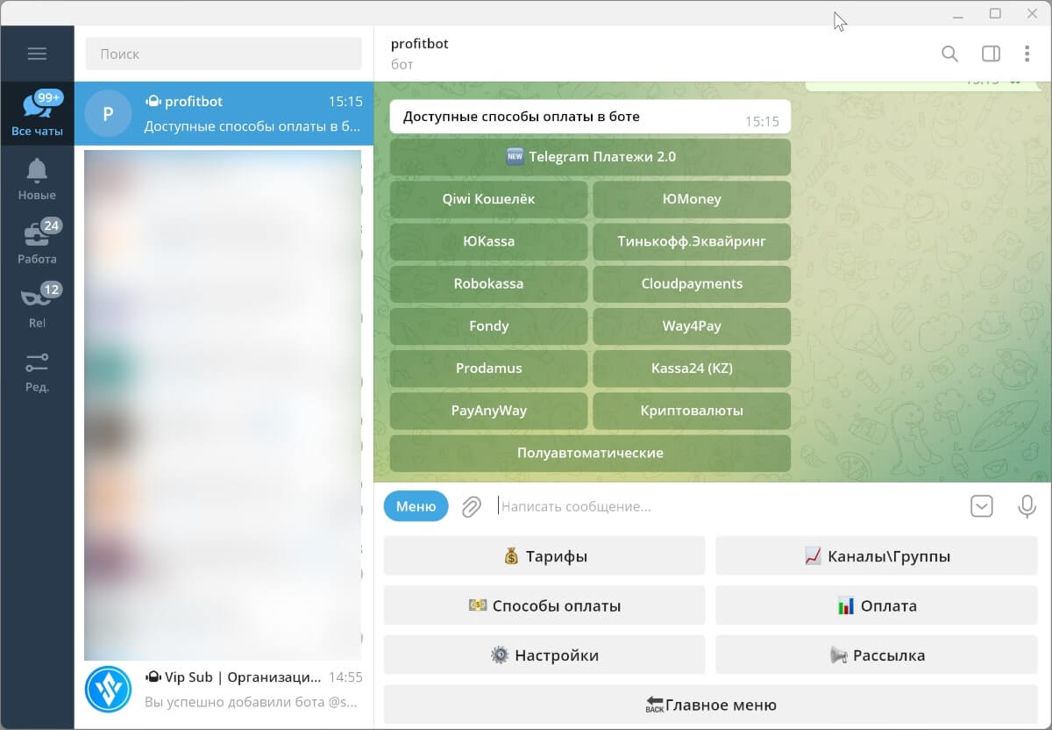The height and width of the screenshot is (730, 1052).
Task: Select the Cloudpayments button
Action: (692, 283)
